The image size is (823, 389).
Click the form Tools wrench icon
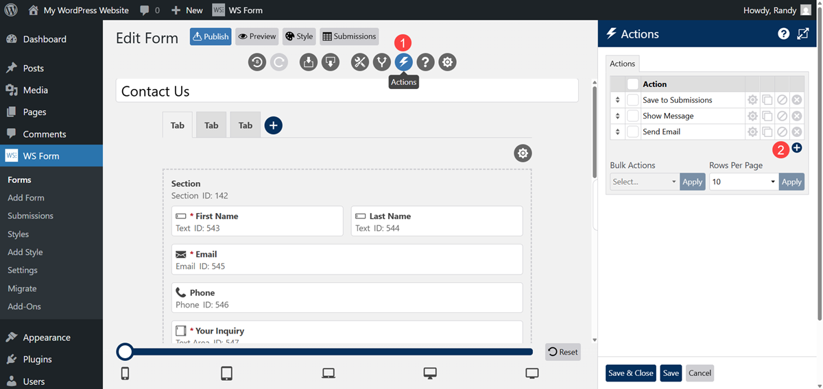coord(360,62)
